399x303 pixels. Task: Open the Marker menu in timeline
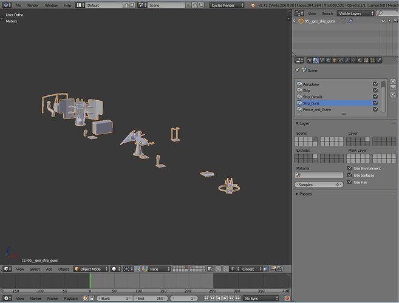point(35,298)
